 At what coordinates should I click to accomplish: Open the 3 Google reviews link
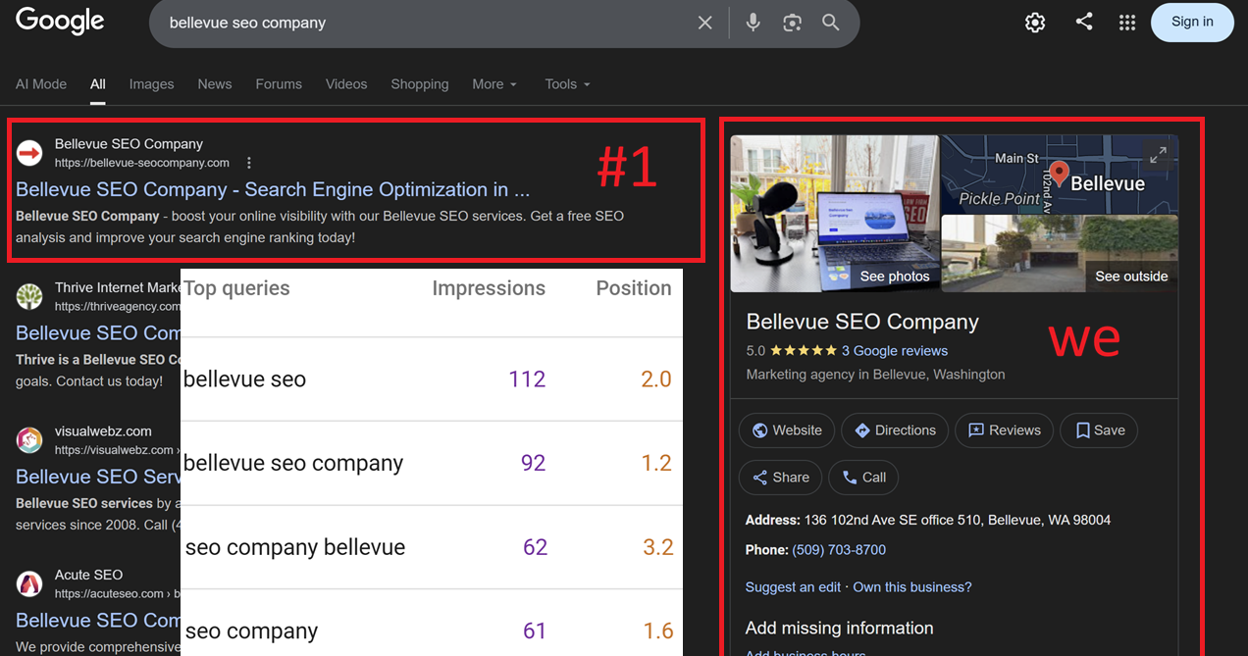pyautogui.click(x=895, y=350)
